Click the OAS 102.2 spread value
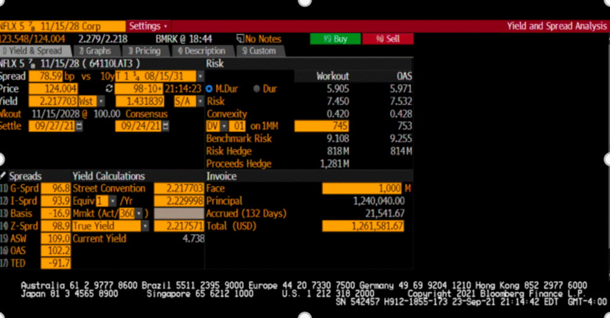Image resolution: width=610 pixels, height=318 pixels. [56, 250]
